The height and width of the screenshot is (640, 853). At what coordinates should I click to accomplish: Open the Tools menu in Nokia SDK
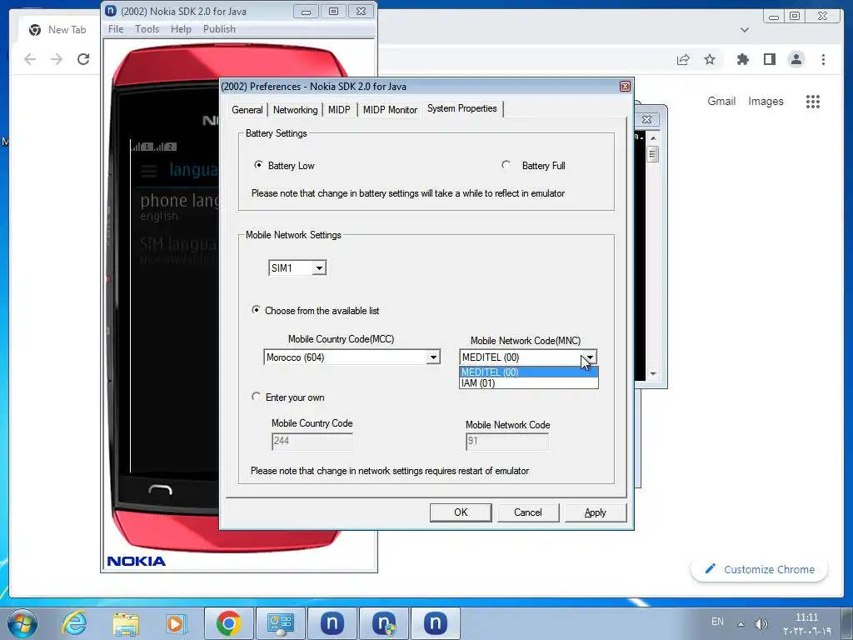147,29
